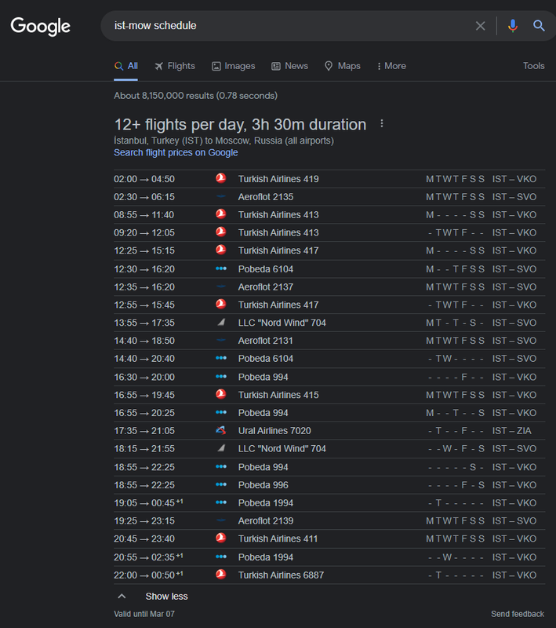Open the Maps tab
Screen dimensions: 556x628
coord(343,66)
